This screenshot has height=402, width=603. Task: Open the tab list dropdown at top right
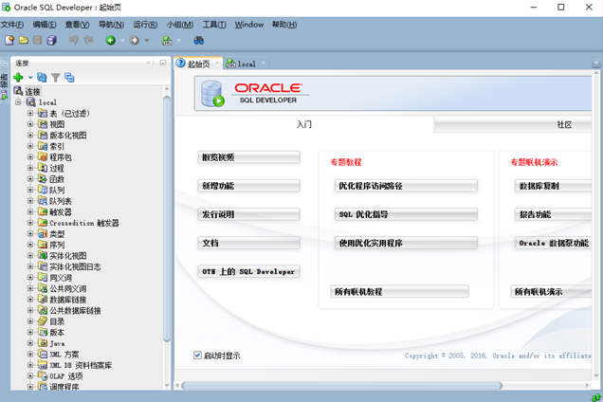595,64
